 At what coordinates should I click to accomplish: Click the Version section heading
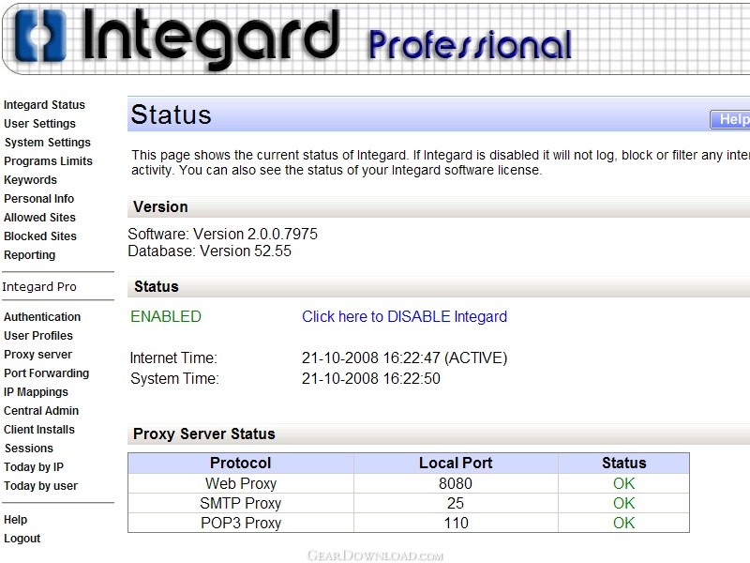tap(160, 206)
